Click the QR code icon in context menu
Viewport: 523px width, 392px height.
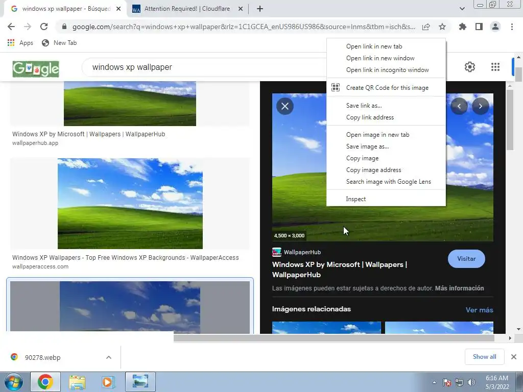[x=336, y=87]
